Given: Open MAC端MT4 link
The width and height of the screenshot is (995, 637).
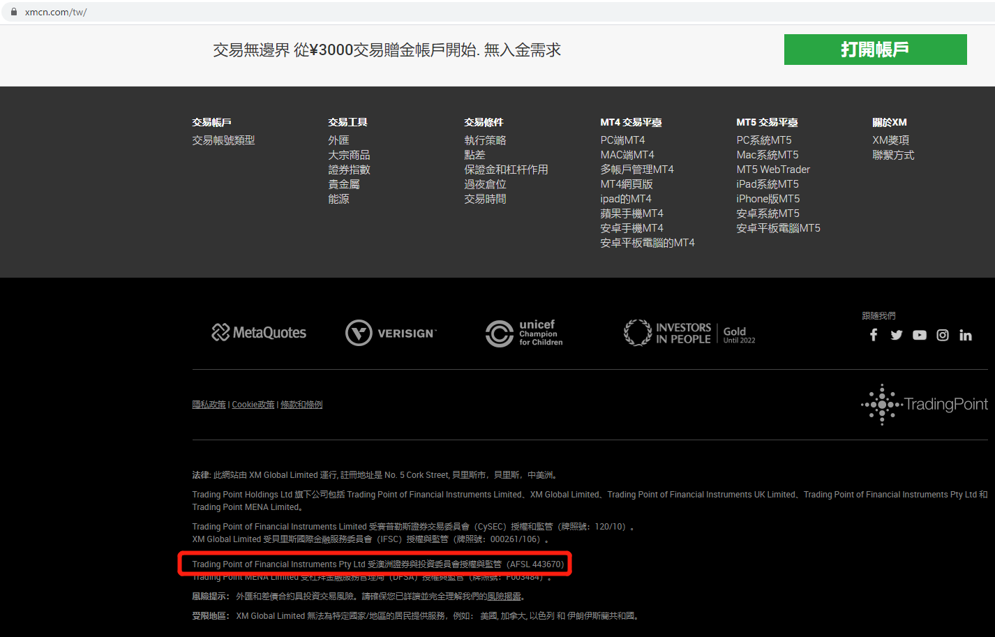Looking at the screenshot, I should coord(627,155).
